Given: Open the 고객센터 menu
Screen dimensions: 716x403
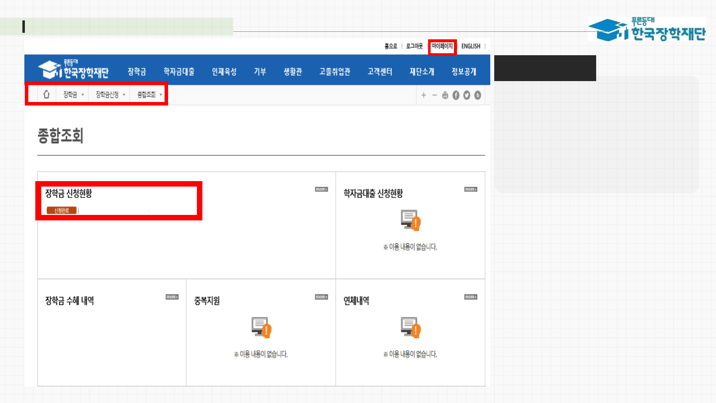Looking at the screenshot, I should pos(380,72).
